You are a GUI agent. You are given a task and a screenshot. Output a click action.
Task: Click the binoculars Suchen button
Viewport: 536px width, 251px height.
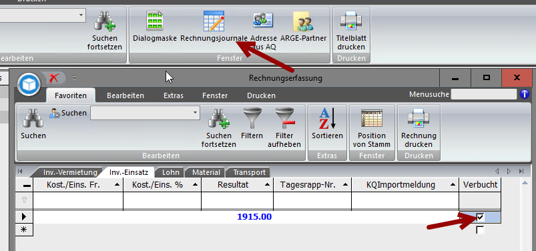(33, 124)
